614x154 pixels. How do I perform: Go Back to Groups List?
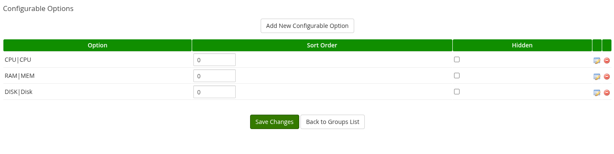[x=333, y=122]
